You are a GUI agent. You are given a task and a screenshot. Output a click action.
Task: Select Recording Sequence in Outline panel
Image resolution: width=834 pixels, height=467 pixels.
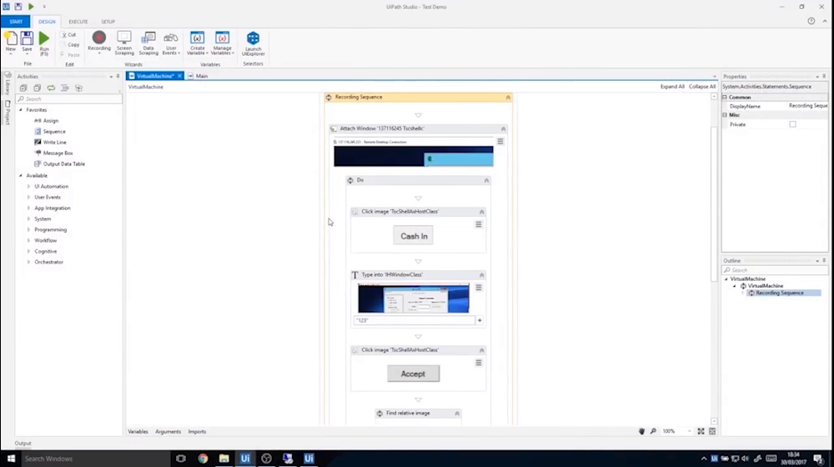[779, 293]
